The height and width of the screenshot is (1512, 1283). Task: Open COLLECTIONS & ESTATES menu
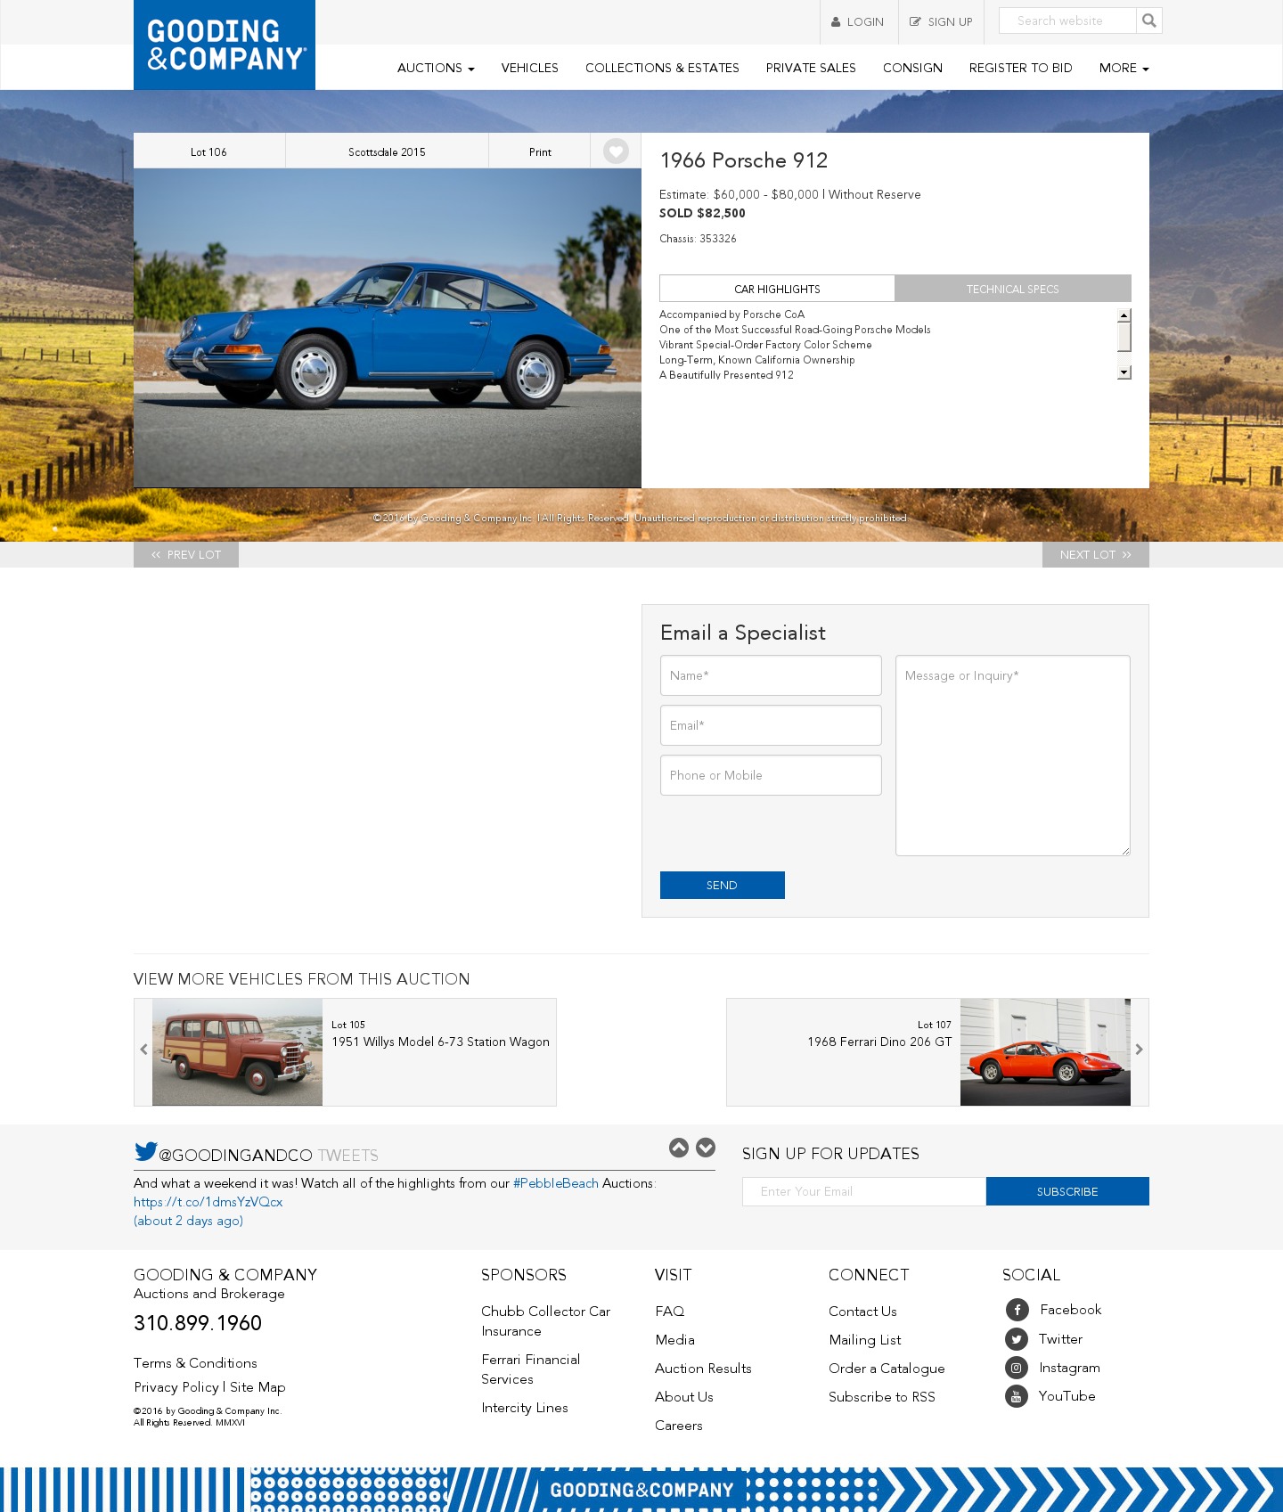click(x=662, y=68)
